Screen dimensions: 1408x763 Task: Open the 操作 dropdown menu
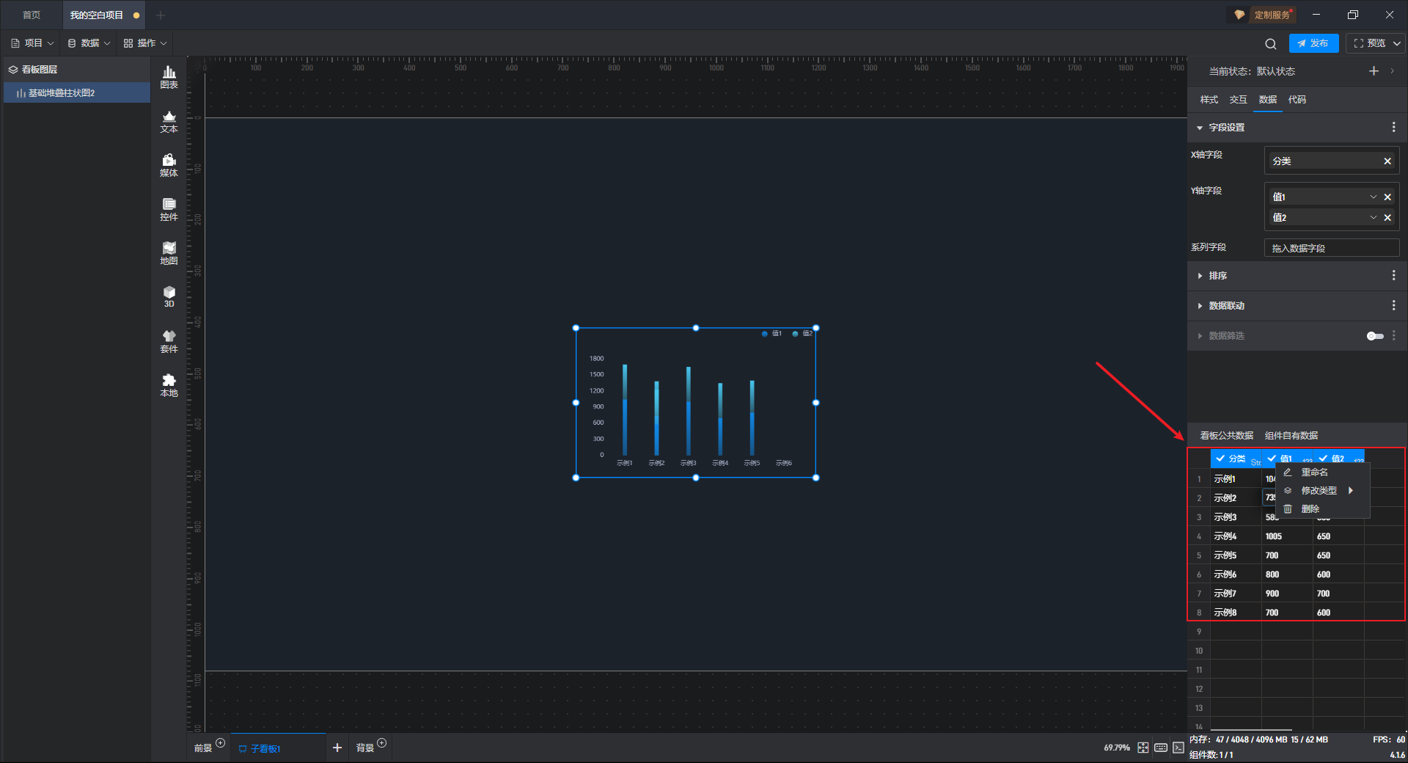(145, 43)
